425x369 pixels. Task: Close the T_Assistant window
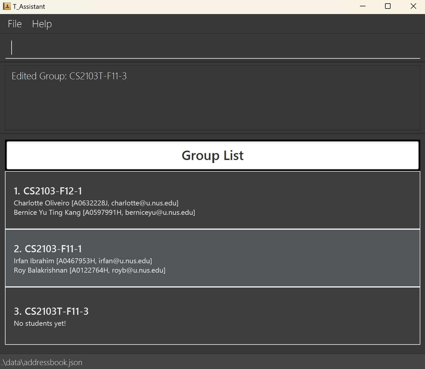413,6
